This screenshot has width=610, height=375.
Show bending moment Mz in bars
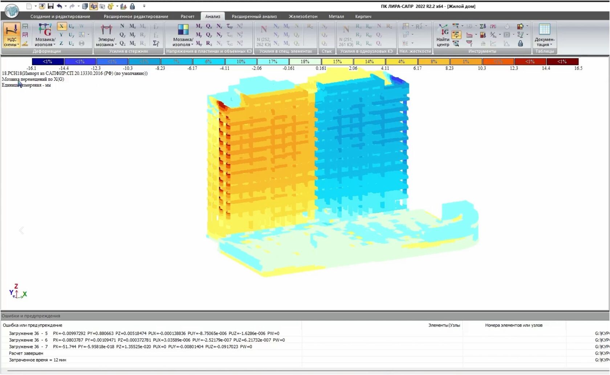tap(133, 44)
